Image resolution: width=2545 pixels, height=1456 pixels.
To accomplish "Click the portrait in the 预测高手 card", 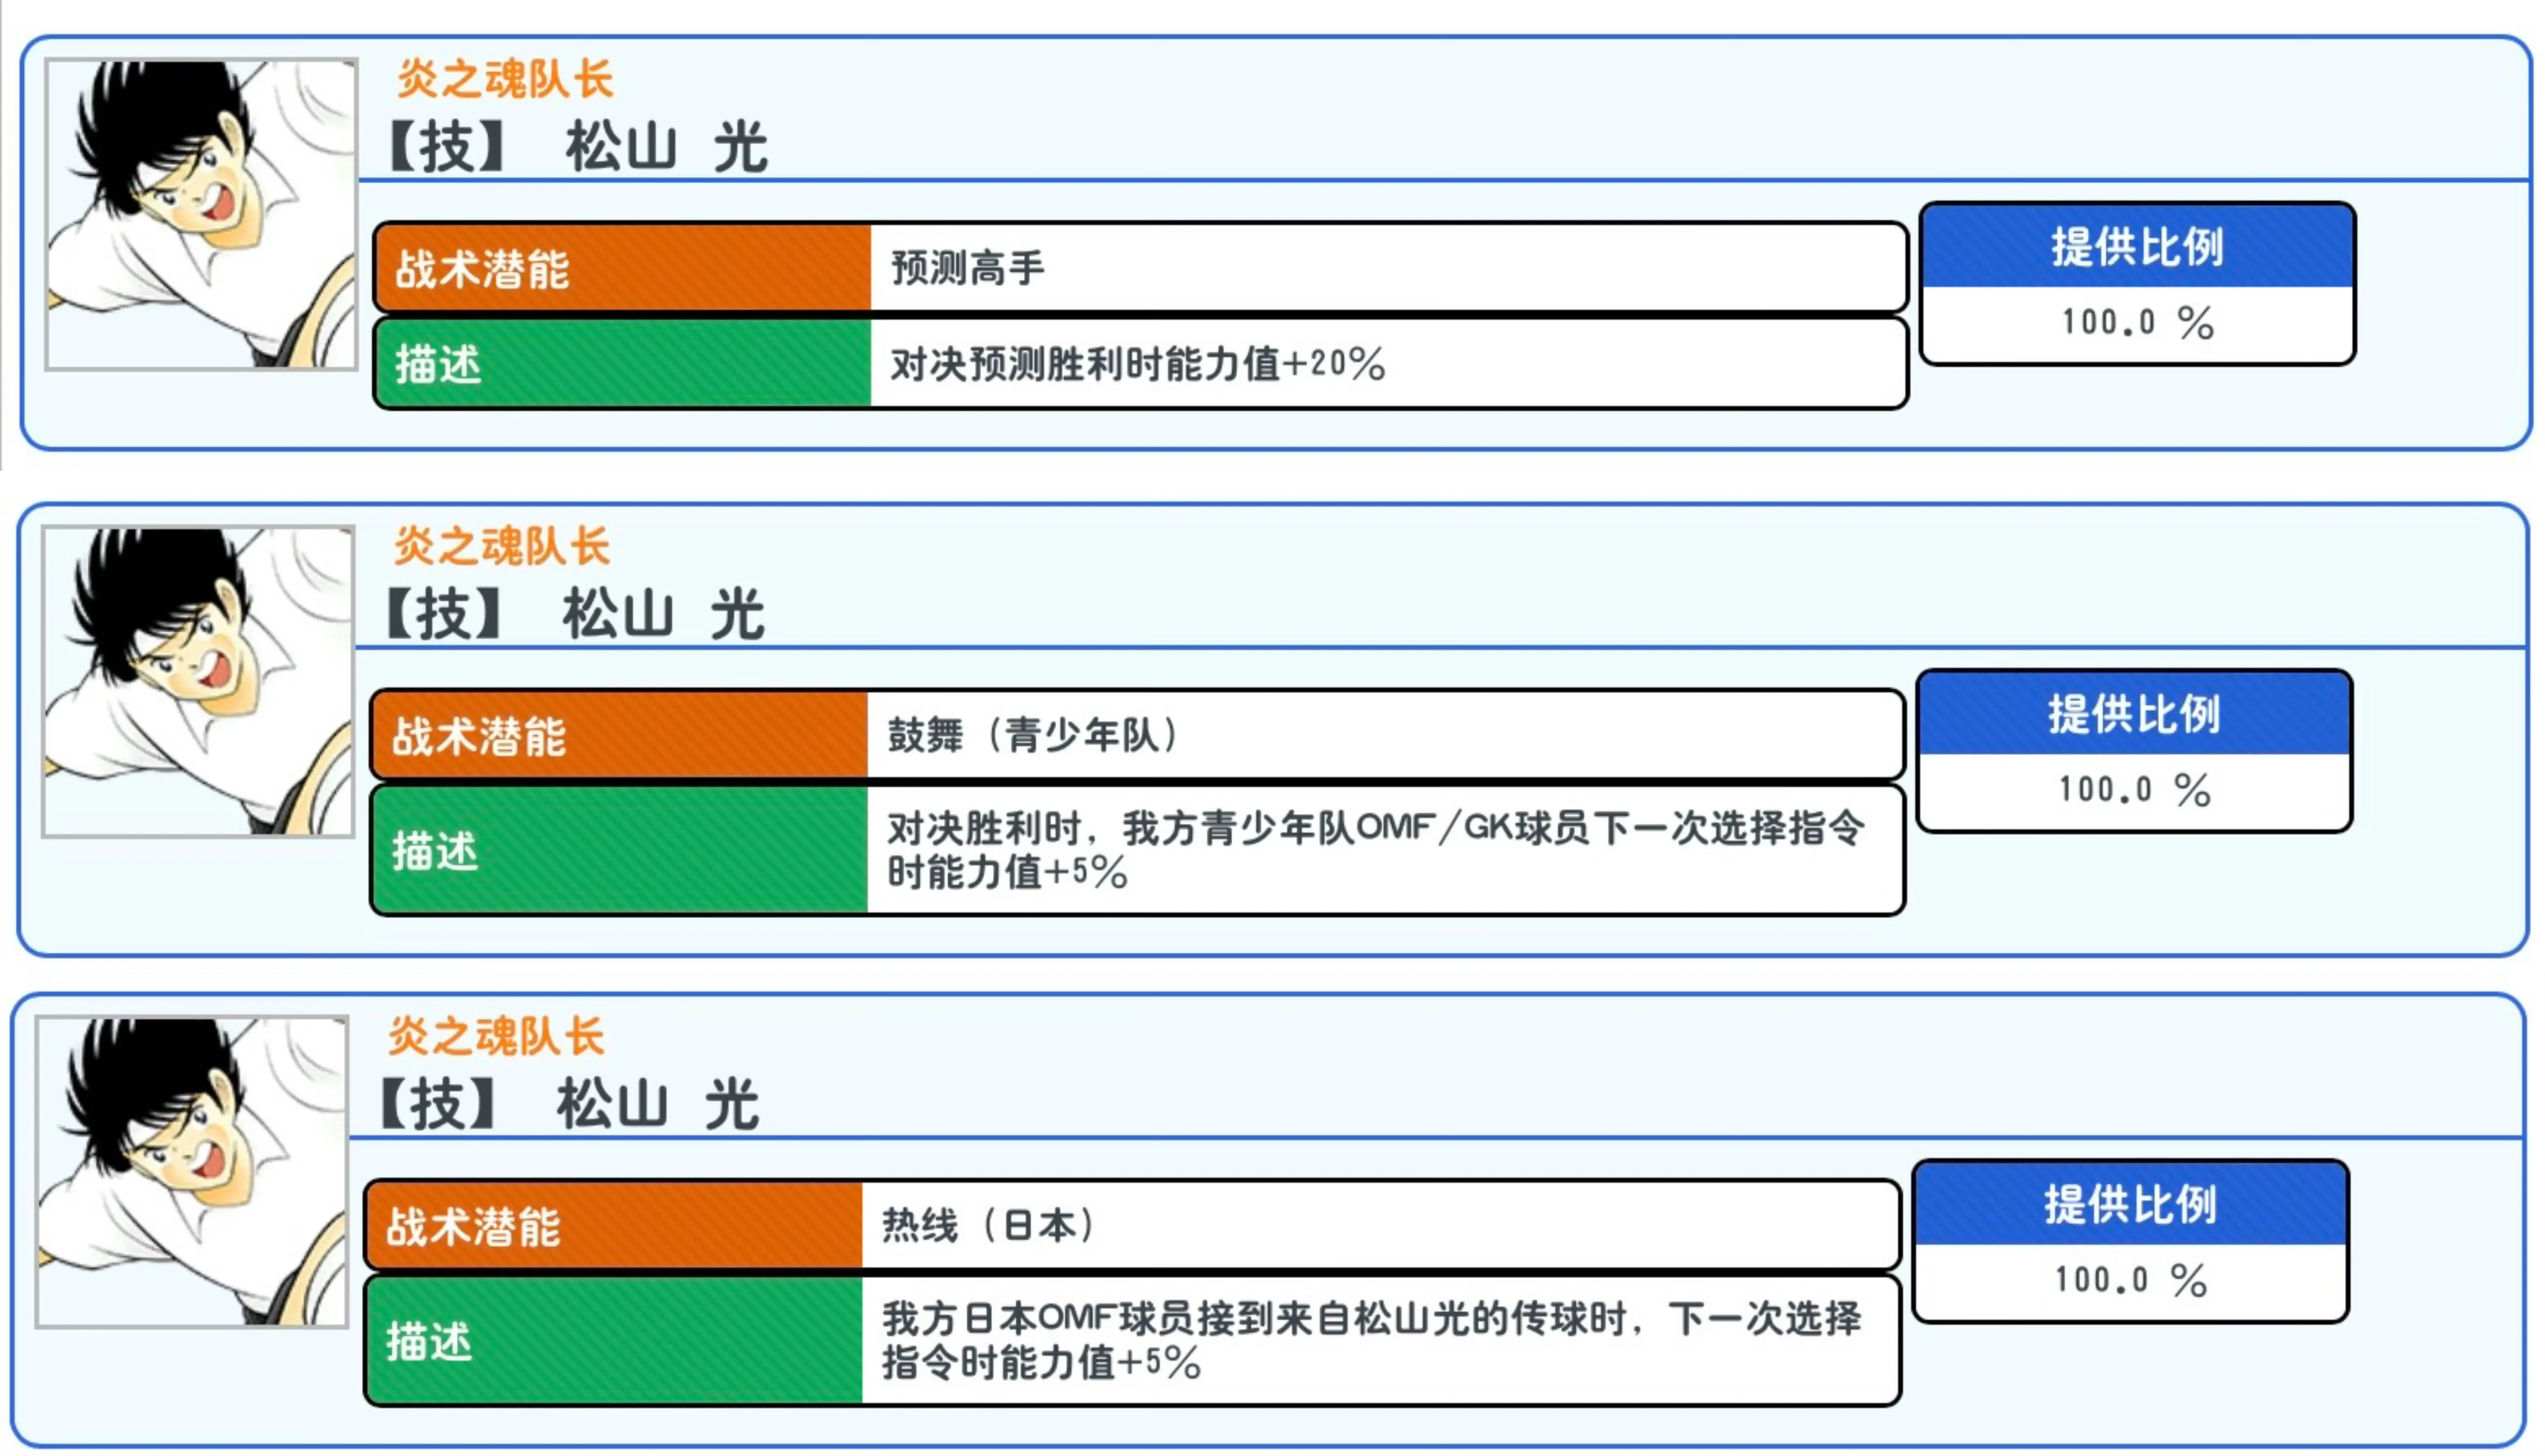I will (x=201, y=214).
